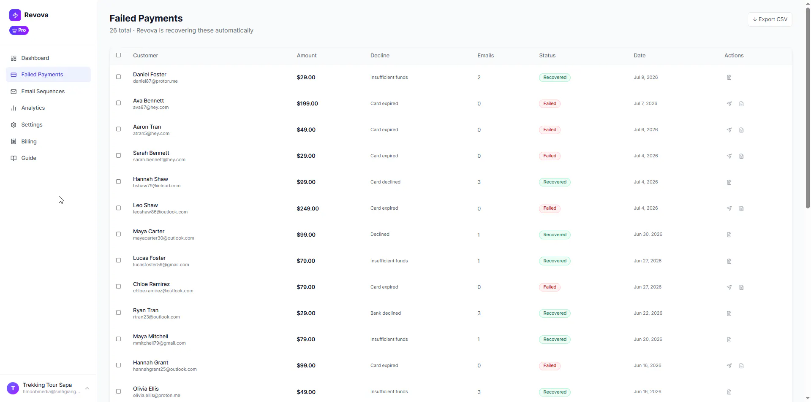Open details document for Olivia Ellis
Viewport: 811px width, 402px height.
(x=729, y=392)
